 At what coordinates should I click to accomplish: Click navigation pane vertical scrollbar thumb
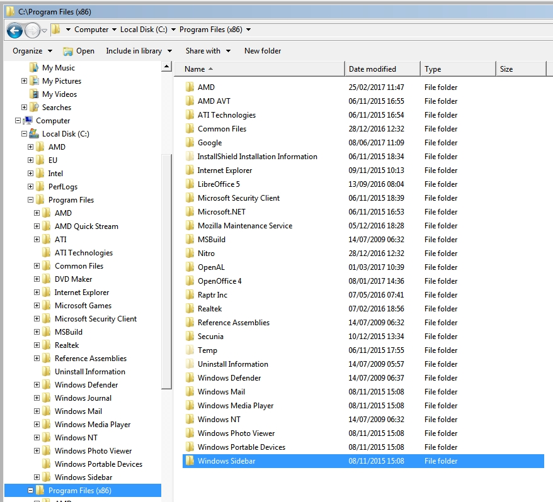click(166, 271)
